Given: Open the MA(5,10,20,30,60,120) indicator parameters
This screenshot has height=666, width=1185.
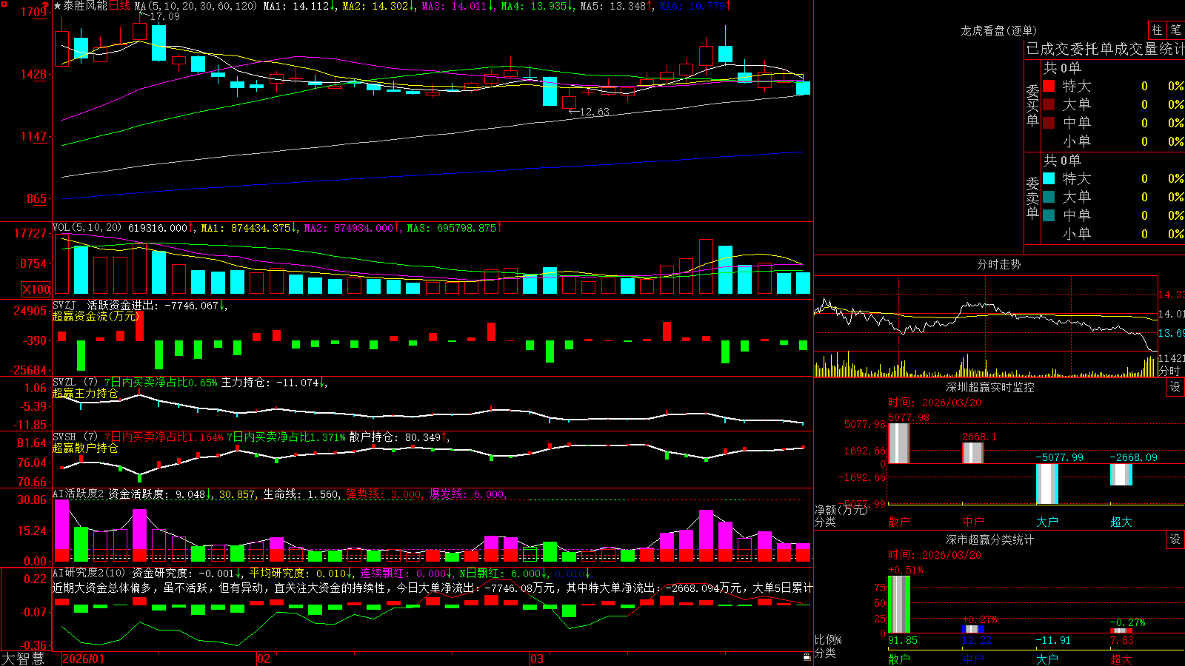Looking at the screenshot, I should (x=196, y=6).
